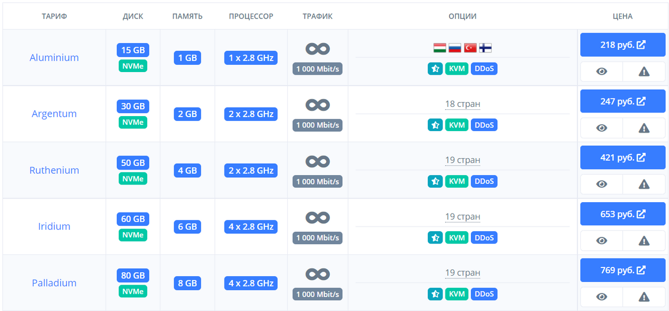Open the Ruthenium tariff link
Viewport: 669px width, 311px height.
[54, 170]
